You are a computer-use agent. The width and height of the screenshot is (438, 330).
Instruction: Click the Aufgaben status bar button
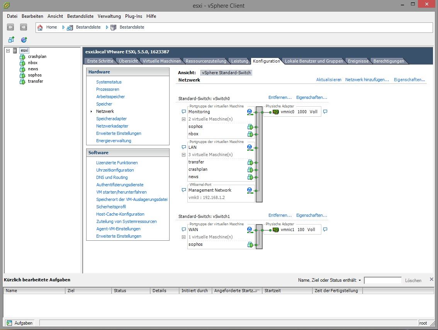click(19, 323)
